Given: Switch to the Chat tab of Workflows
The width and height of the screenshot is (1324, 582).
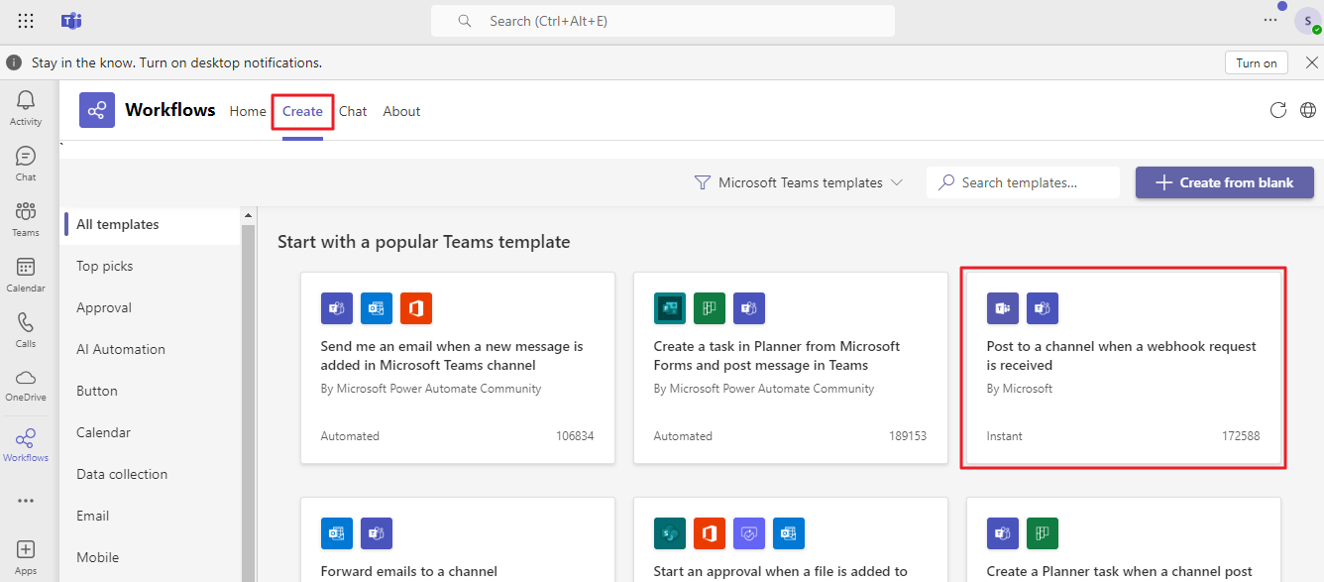Looking at the screenshot, I should 353,111.
